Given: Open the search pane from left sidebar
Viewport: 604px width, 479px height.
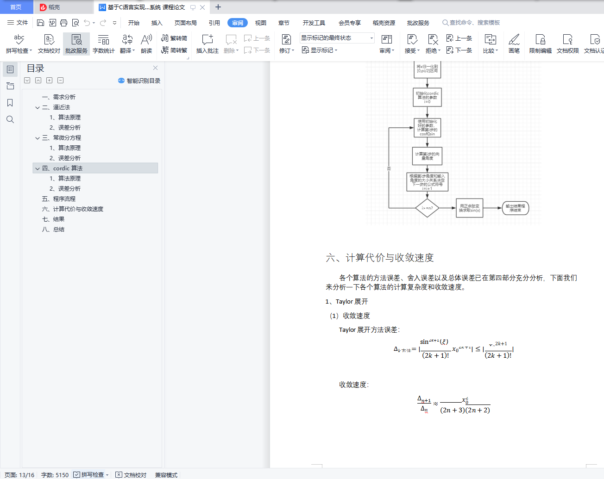Looking at the screenshot, I should click(x=10, y=119).
